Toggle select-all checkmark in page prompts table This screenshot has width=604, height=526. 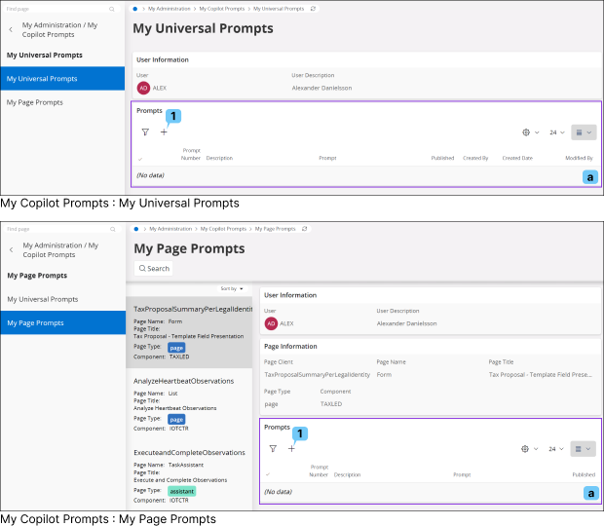268,474
